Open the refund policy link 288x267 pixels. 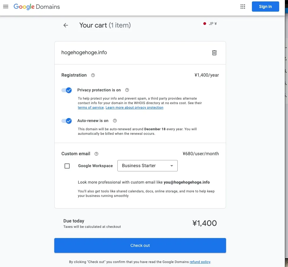(x=200, y=262)
